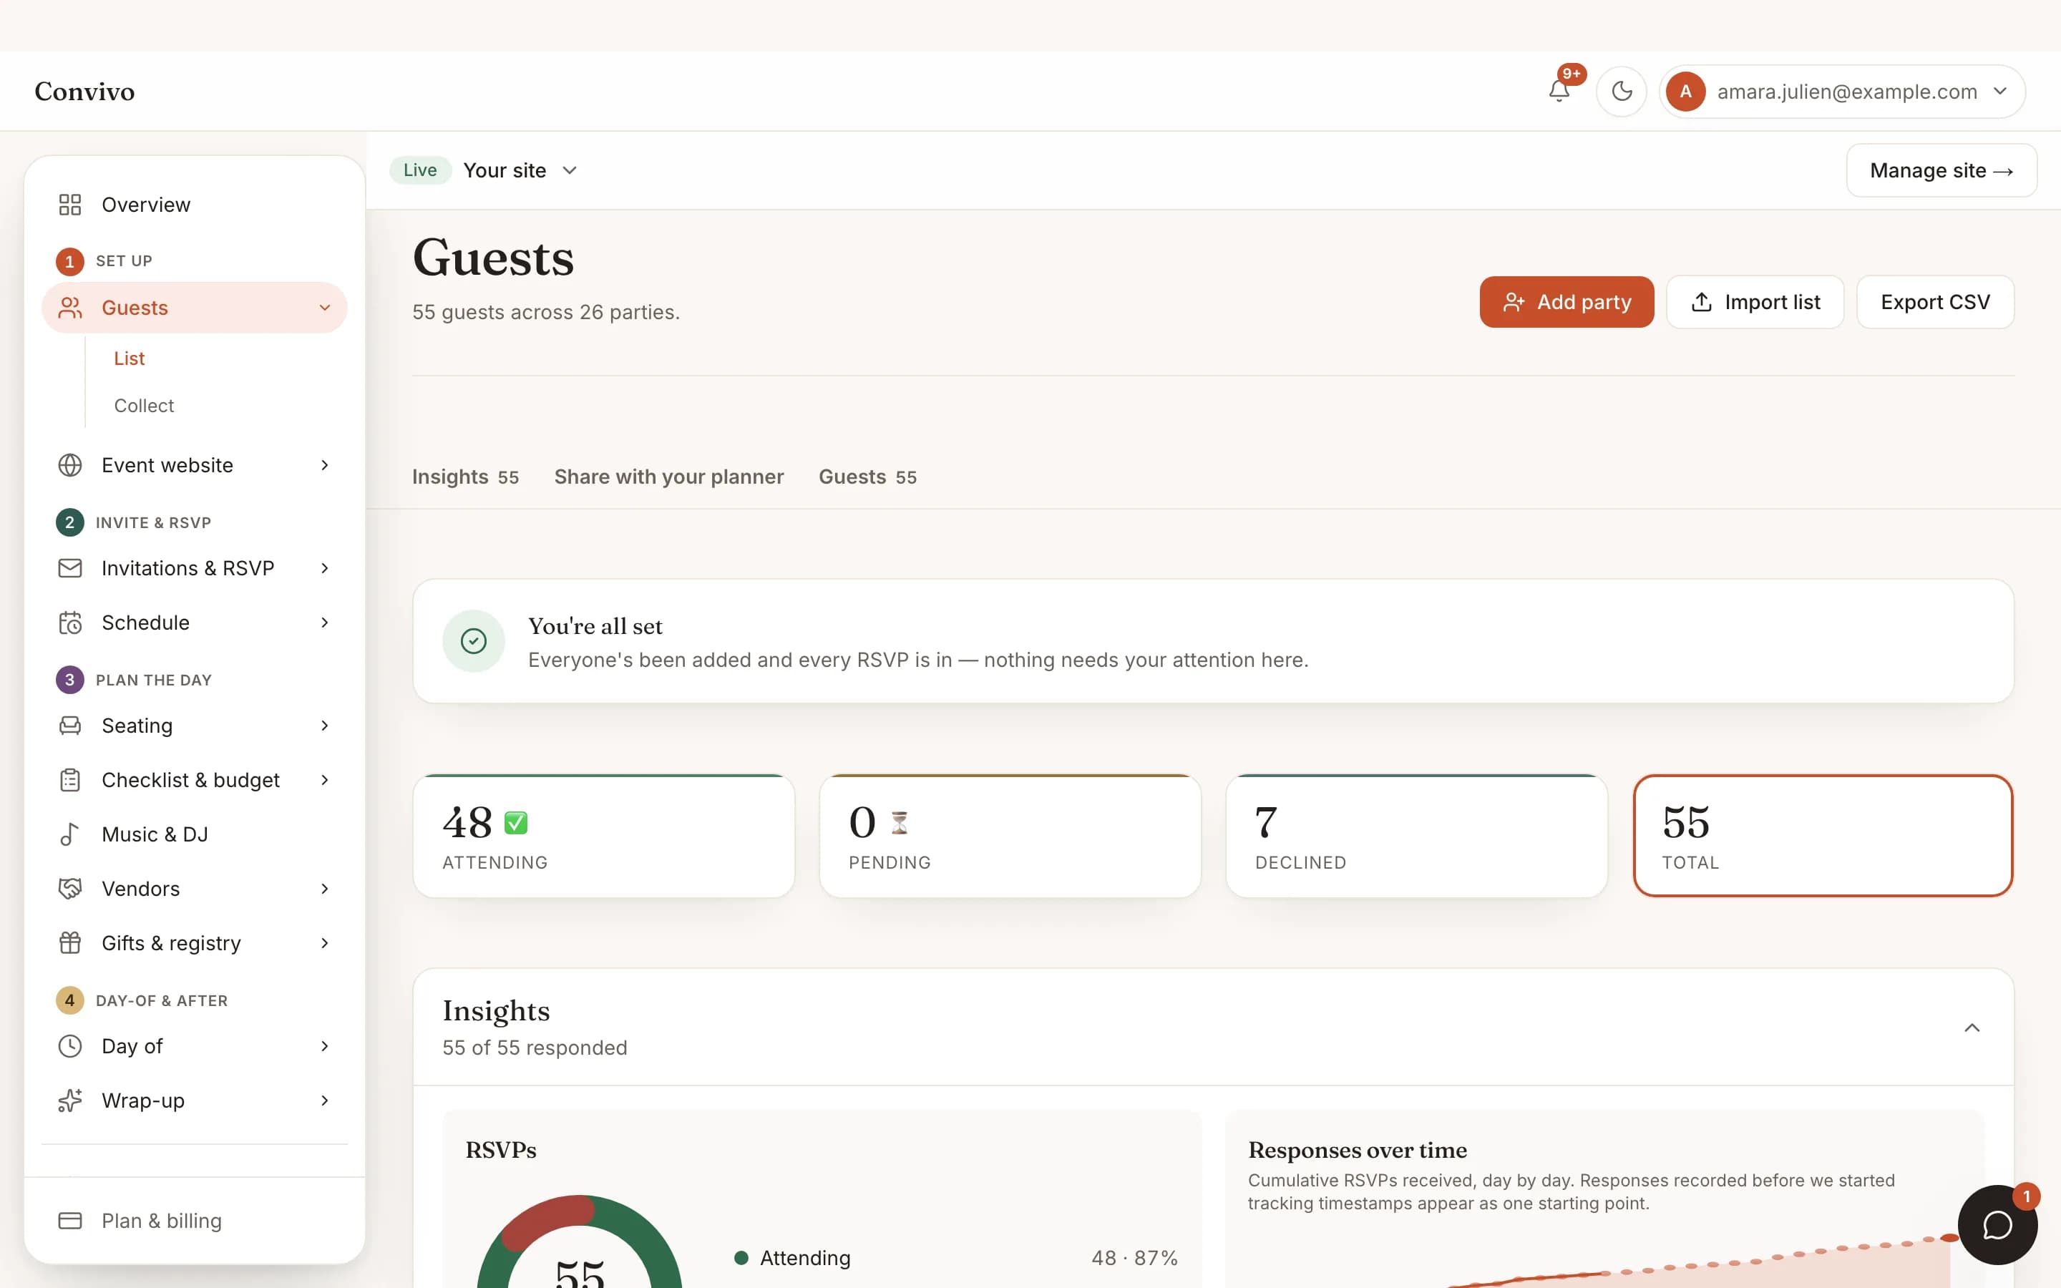This screenshot has width=2061, height=1288.
Task: Collapse the Guests sidebar section chevron
Action: (324, 308)
